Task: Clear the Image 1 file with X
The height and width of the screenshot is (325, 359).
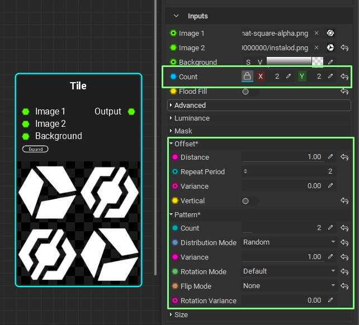Action: (317, 34)
